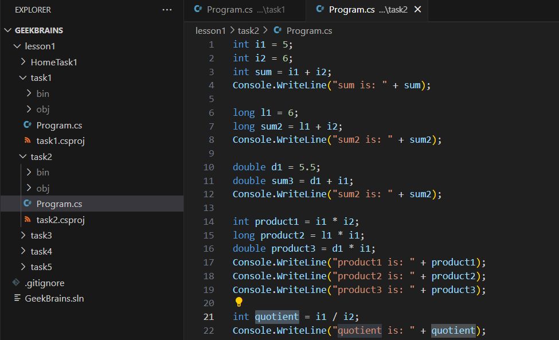Click line number 1 in the gutter
Viewport: 559px width, 340px height.
tap(212, 45)
